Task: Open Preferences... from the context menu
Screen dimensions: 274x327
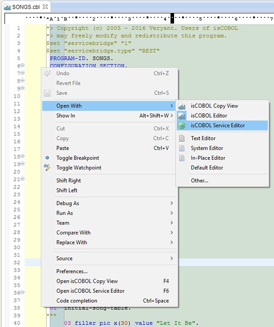Action: click(x=72, y=272)
